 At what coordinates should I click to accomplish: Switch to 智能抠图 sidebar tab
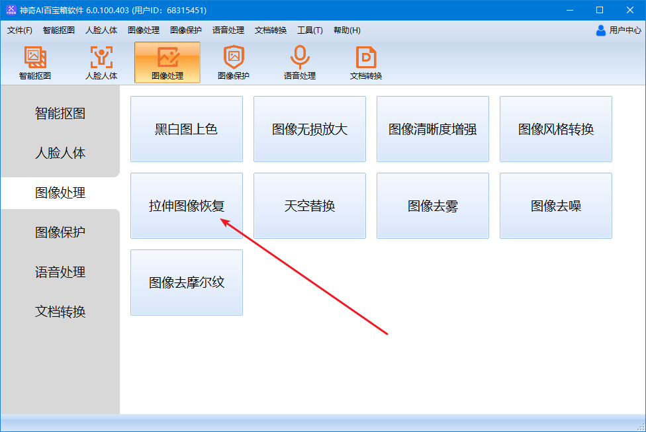click(60, 113)
